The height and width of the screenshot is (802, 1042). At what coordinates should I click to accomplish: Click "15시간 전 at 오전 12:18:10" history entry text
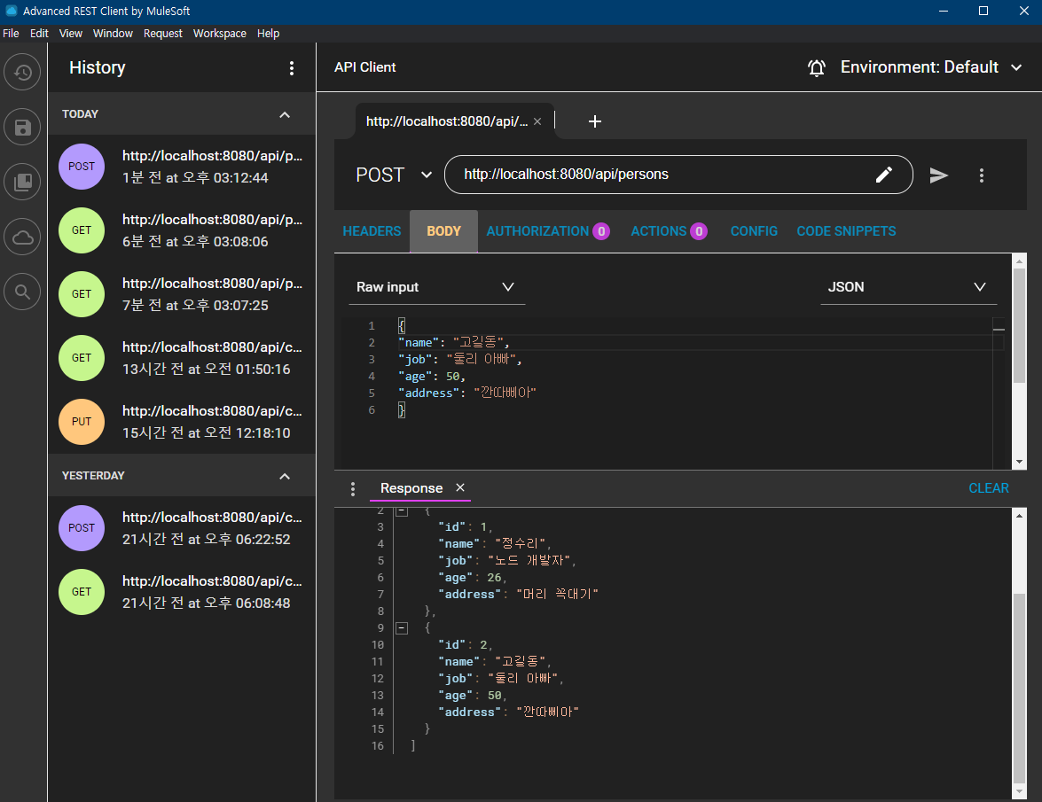(206, 432)
